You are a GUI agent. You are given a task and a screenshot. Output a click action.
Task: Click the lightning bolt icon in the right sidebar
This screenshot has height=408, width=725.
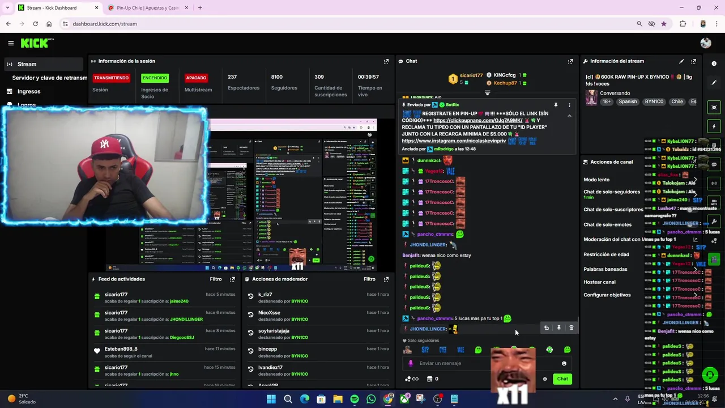(714, 126)
